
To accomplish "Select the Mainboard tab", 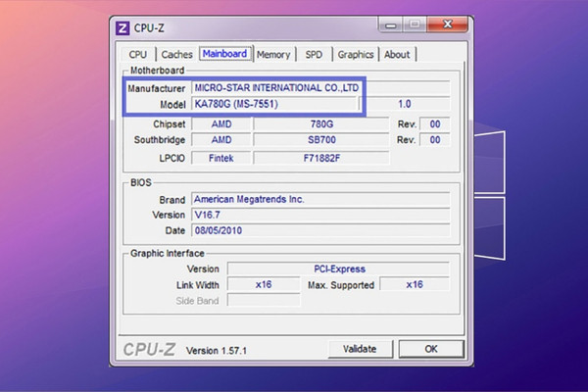I will (224, 54).
